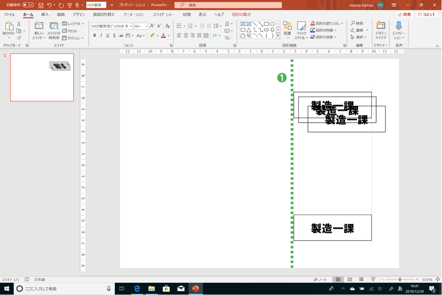Click Select (選択) button
The width and height of the screenshot is (442, 295).
pos(358,37)
